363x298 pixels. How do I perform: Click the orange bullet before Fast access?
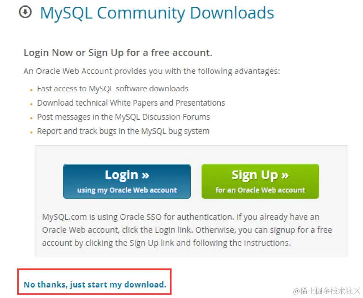pyautogui.click(x=31, y=90)
